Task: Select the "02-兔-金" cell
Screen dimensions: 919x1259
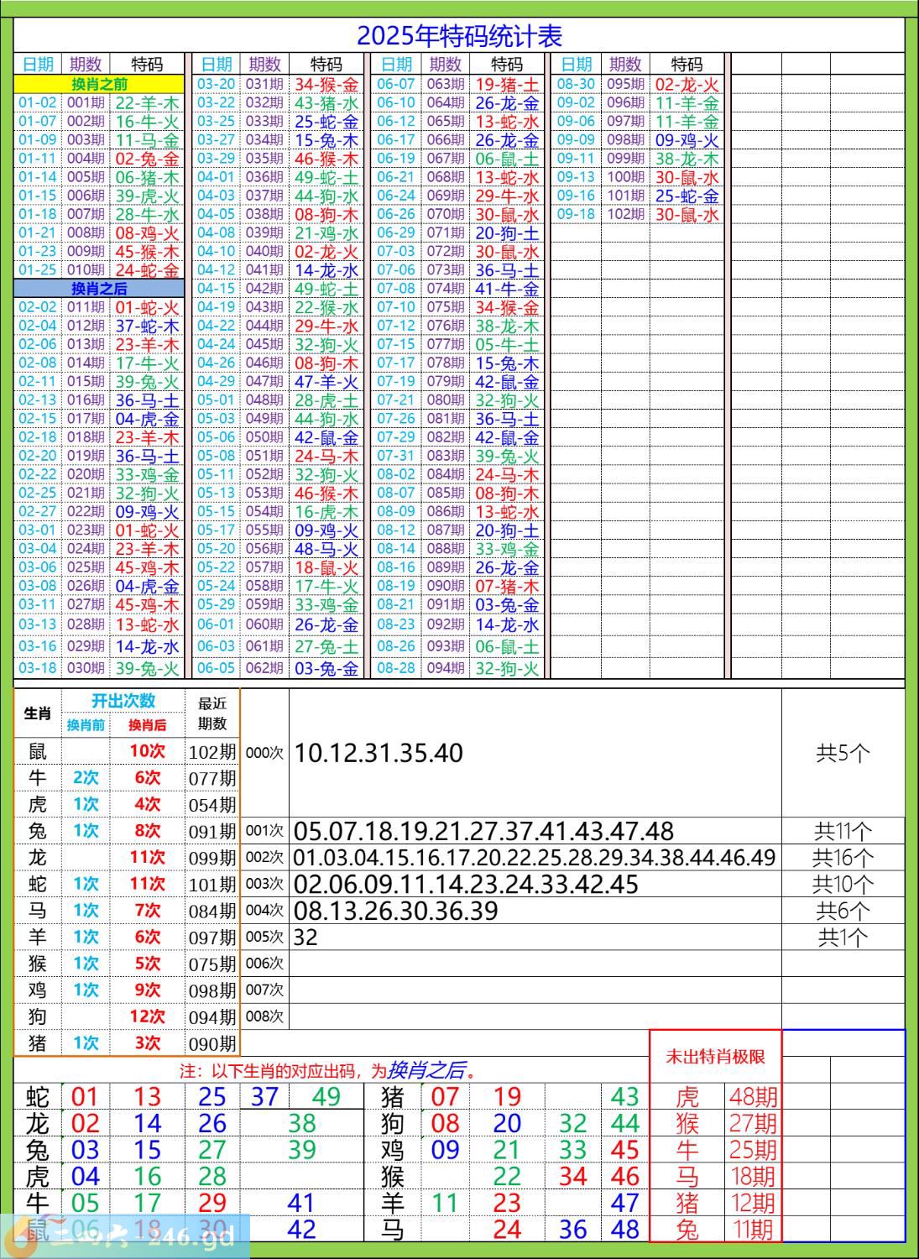Action: pyautogui.click(x=147, y=159)
